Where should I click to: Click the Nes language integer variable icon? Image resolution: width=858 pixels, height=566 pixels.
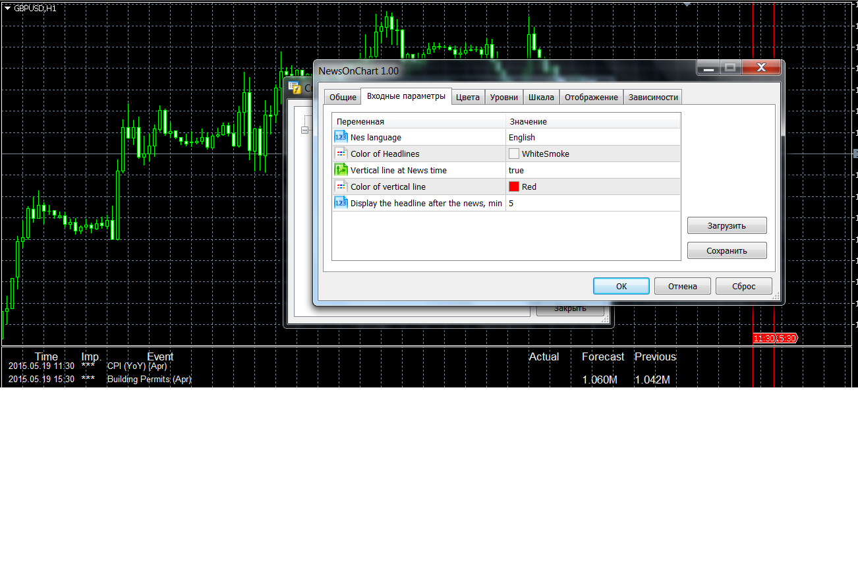pos(341,137)
